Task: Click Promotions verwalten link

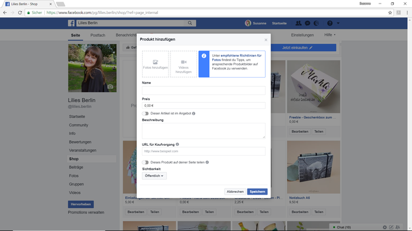Action: 86,212
